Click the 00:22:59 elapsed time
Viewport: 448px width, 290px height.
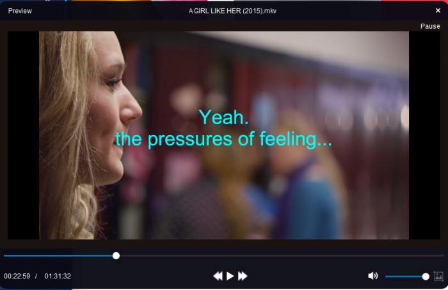[17, 276]
